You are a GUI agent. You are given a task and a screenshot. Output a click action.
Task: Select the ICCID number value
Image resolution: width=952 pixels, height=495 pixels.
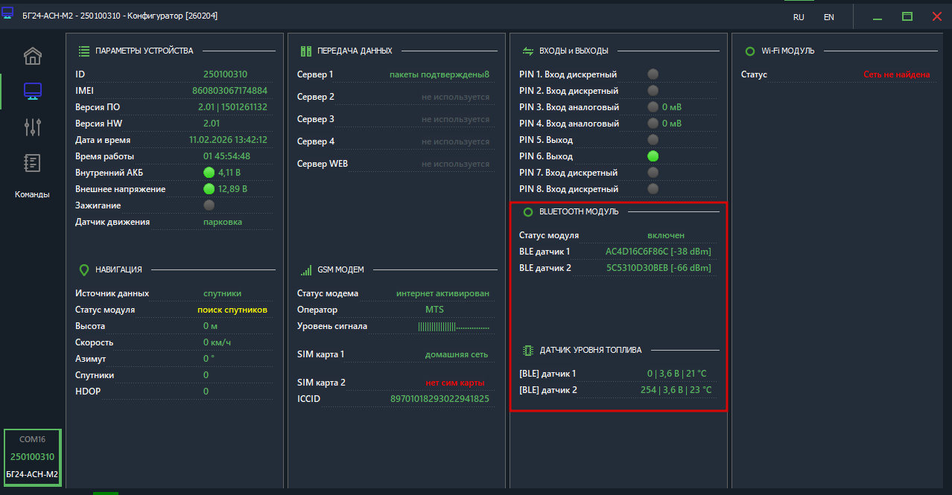[x=439, y=399]
